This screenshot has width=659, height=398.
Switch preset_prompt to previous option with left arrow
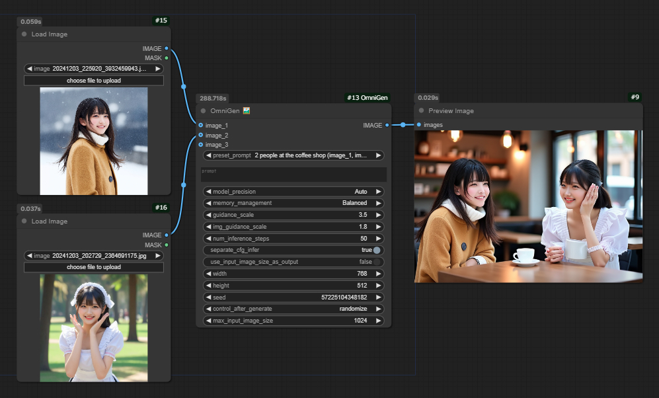[x=208, y=155]
